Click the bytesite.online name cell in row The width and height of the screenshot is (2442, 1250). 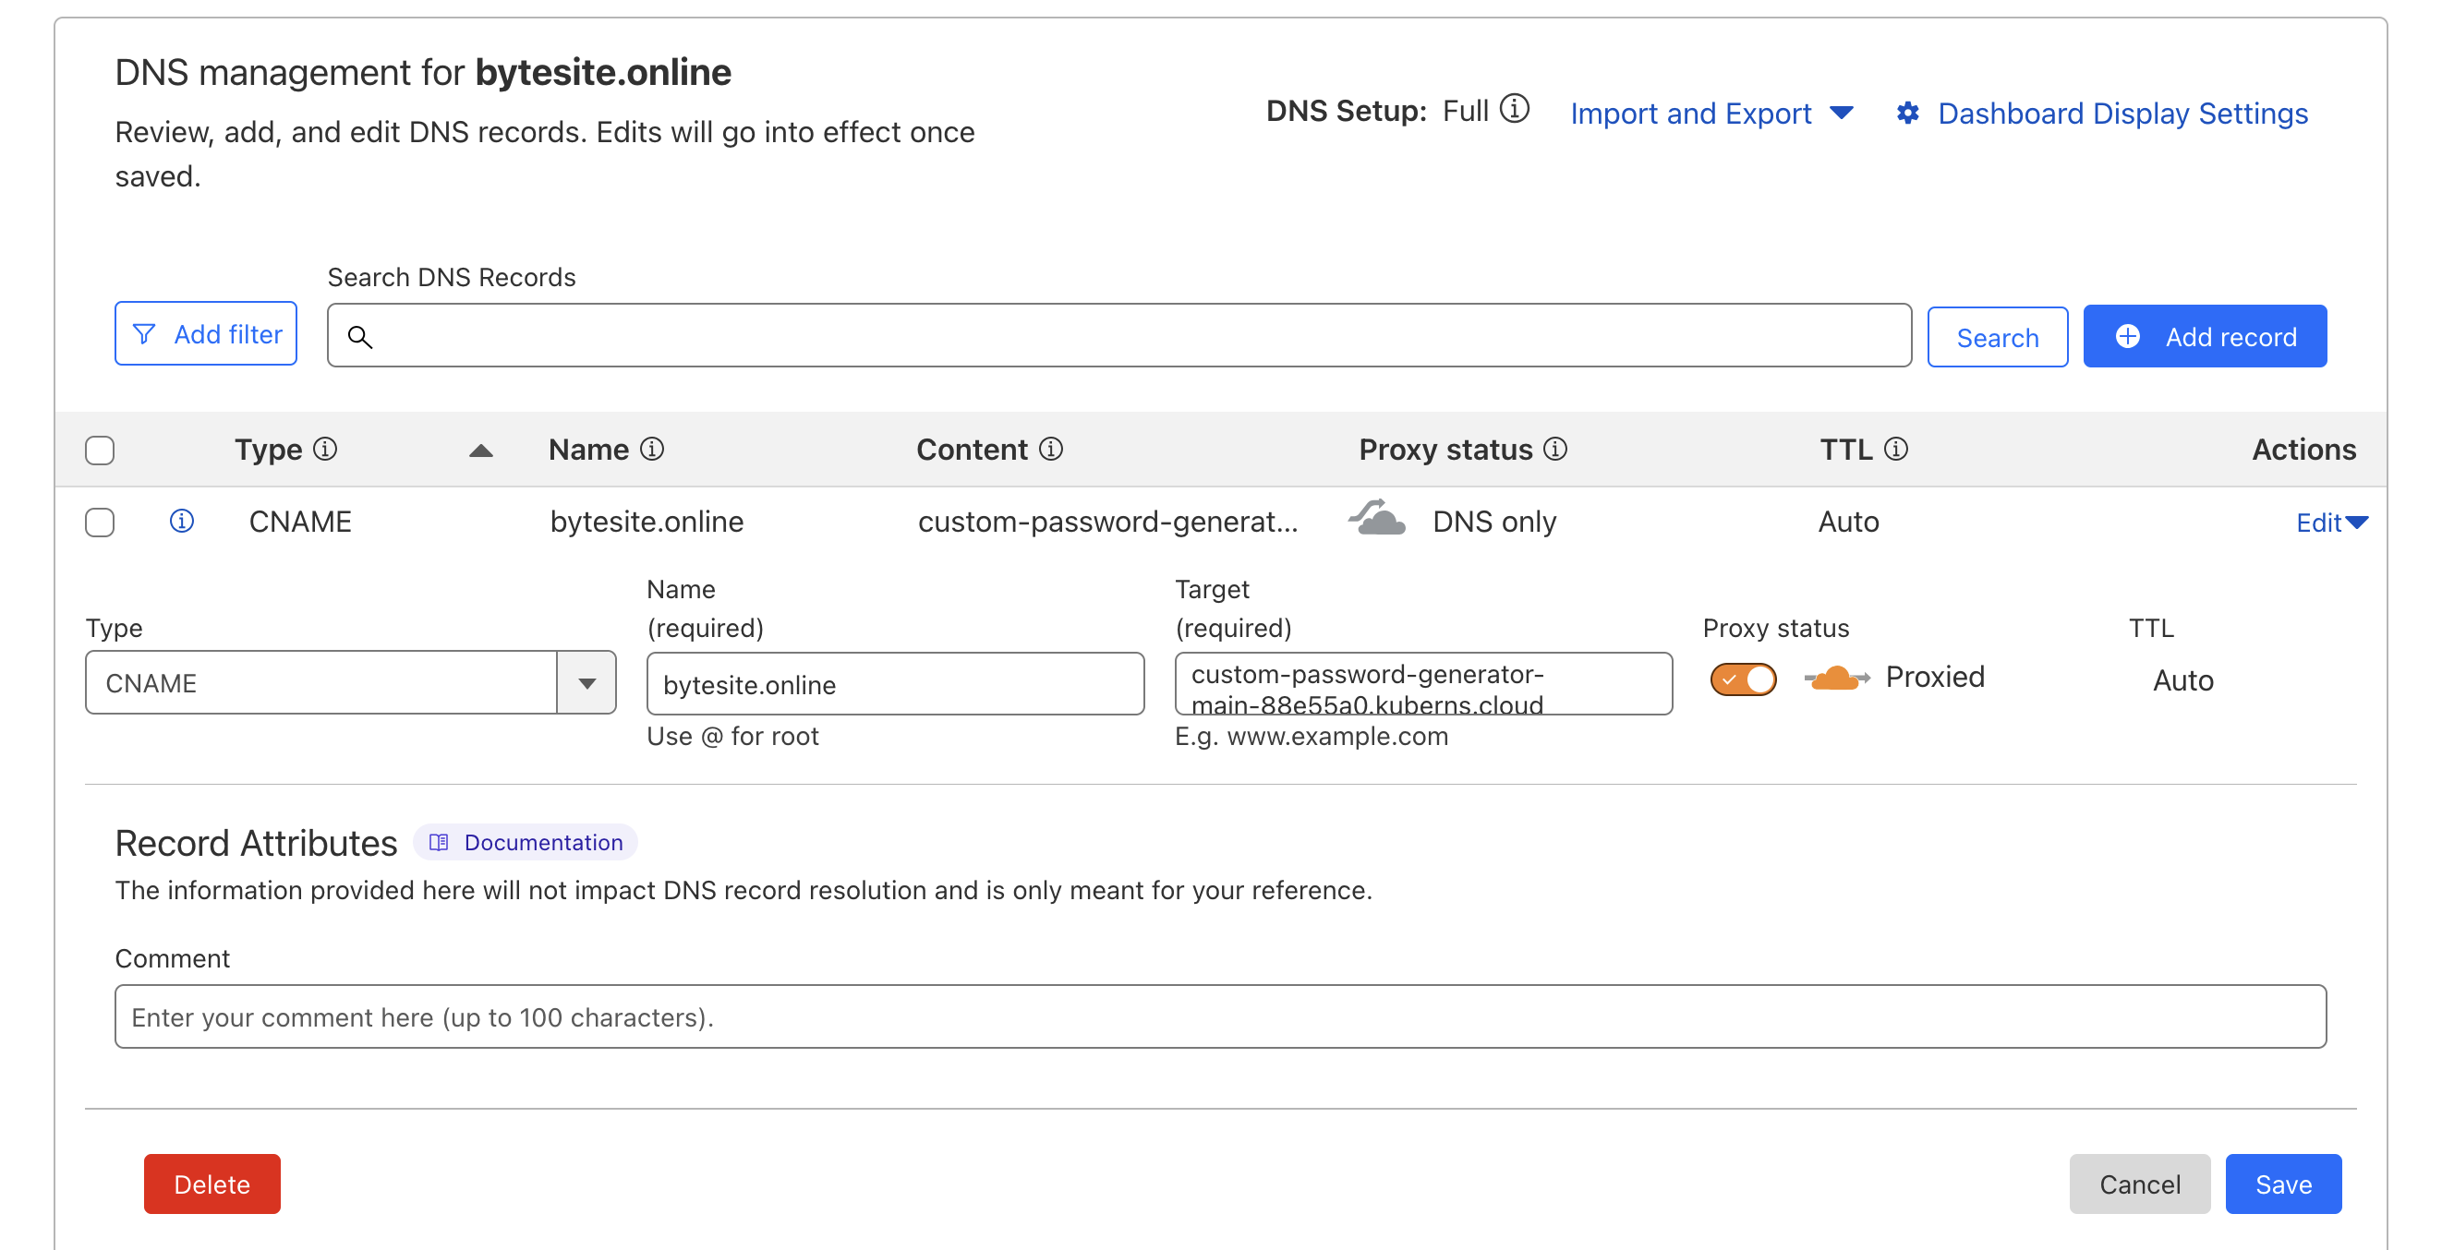pyautogui.click(x=647, y=522)
